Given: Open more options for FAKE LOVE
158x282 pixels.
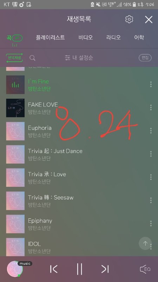Looking at the screenshot, I should tap(151, 108).
